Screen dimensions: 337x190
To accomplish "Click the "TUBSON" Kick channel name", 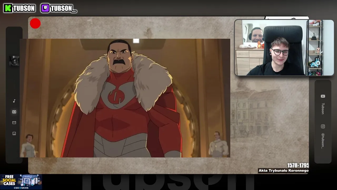I will point(24,8).
